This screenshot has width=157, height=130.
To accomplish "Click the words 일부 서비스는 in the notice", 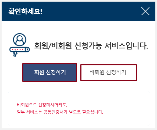I will pos(29,112).
